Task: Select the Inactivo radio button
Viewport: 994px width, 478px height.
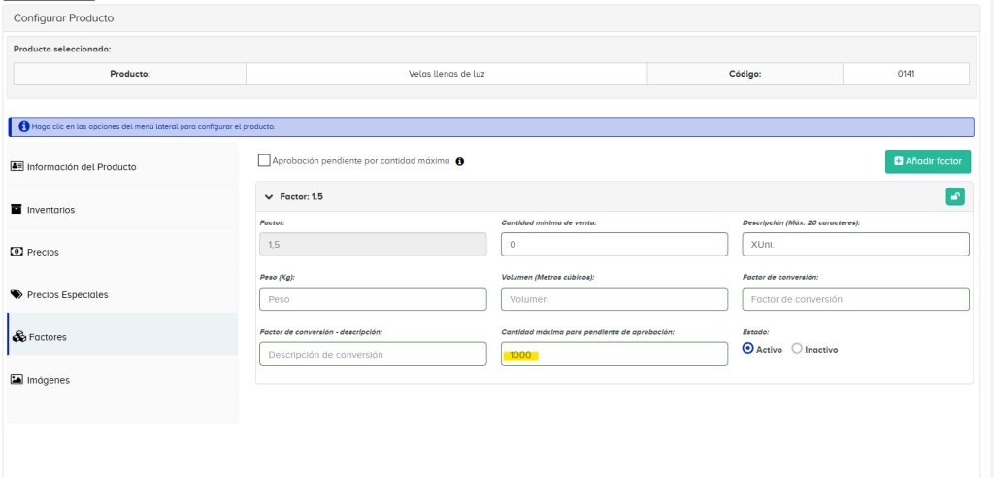Action: [797, 349]
